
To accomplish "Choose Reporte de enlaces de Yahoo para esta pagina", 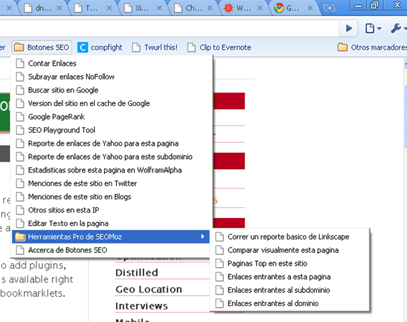I will 112,144.
